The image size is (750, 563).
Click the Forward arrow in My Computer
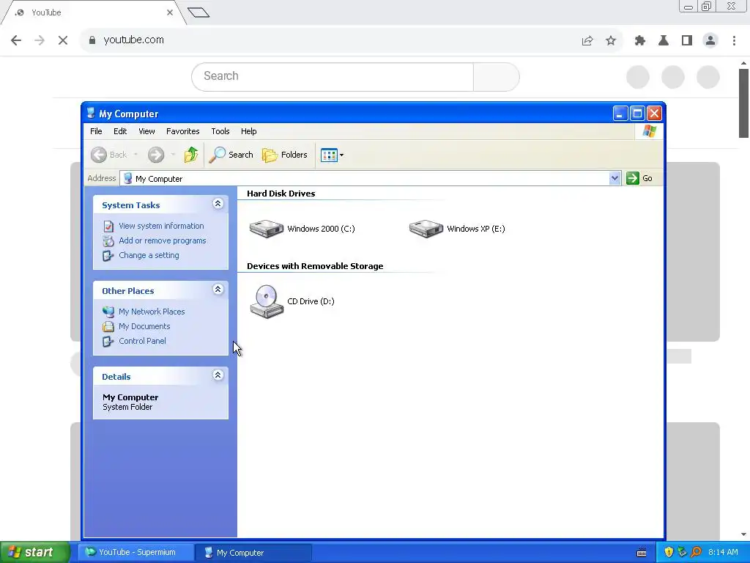(155, 155)
